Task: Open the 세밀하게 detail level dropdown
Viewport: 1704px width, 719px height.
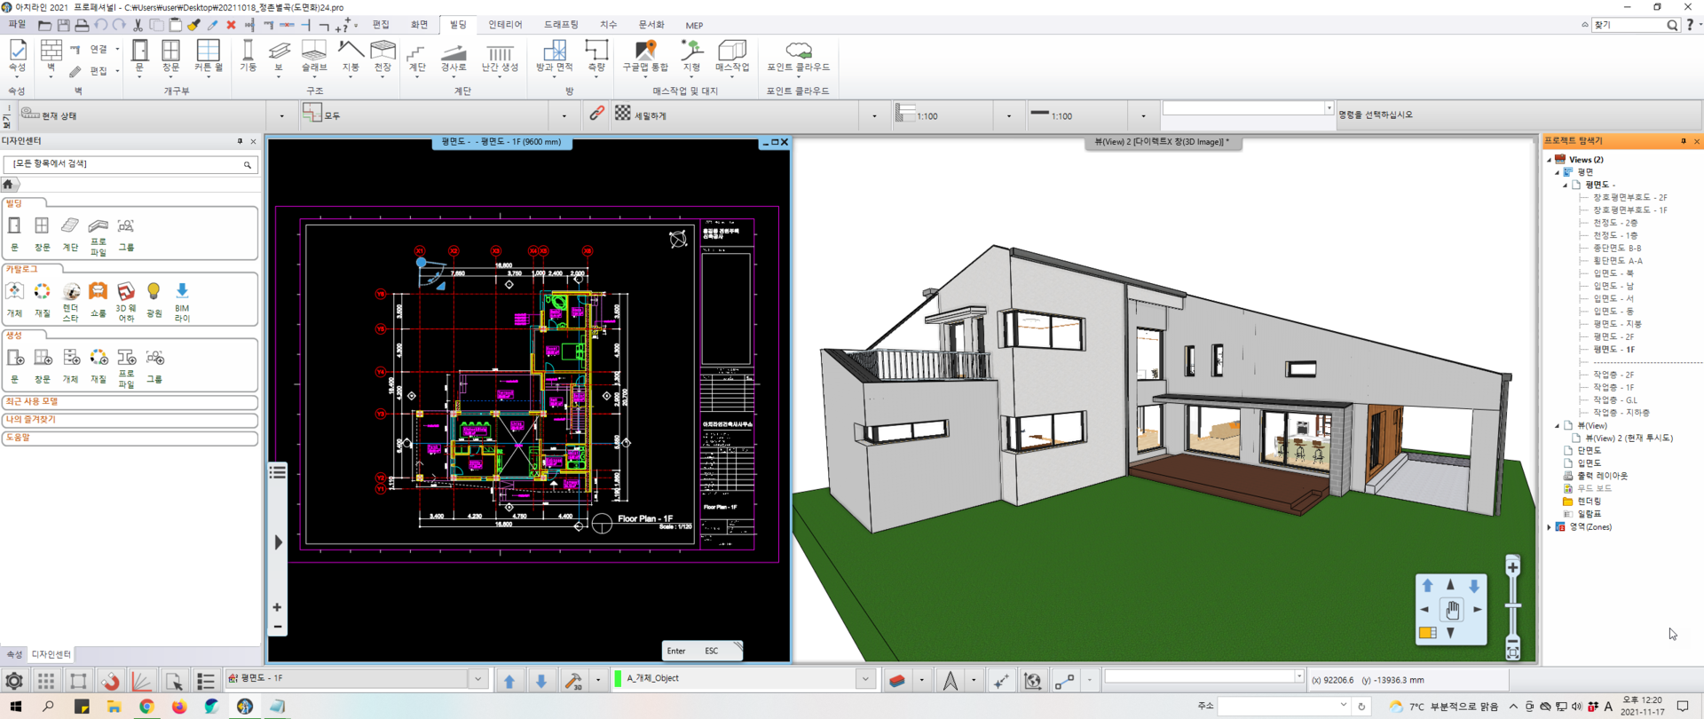Action: pyautogui.click(x=874, y=115)
